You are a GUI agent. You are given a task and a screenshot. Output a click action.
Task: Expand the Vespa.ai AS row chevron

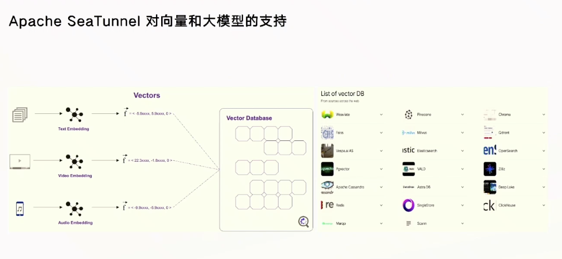tap(381, 151)
